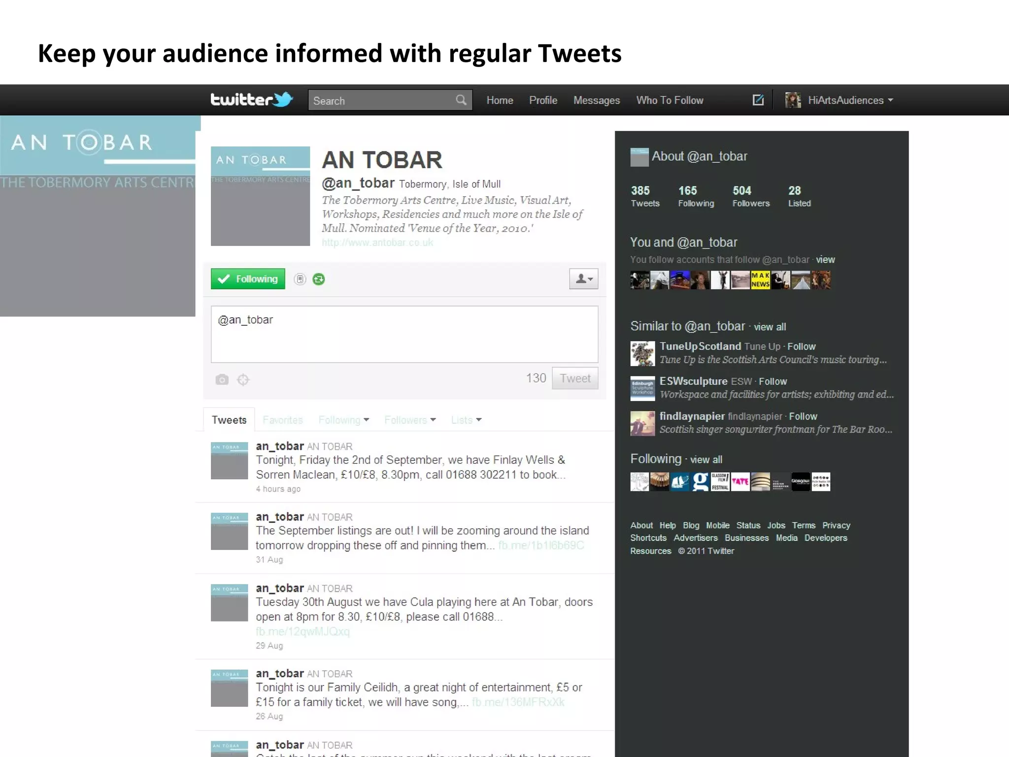Click the TuneUpScotland avatar
Viewport: 1009px width, 757px height.
[642, 353]
